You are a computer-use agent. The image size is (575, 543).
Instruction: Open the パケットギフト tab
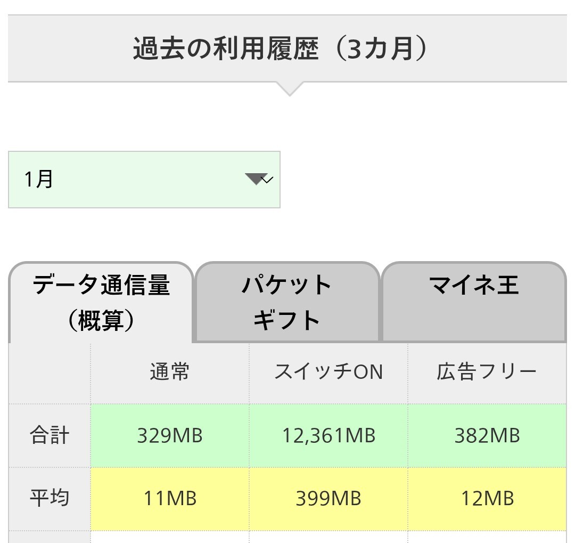point(287,303)
